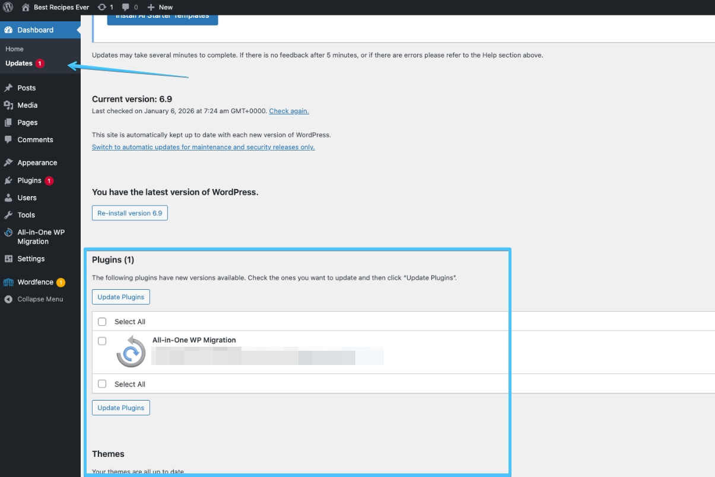715x477 pixels.
Task: Click the top Update Plugins button
Action: [121, 297]
